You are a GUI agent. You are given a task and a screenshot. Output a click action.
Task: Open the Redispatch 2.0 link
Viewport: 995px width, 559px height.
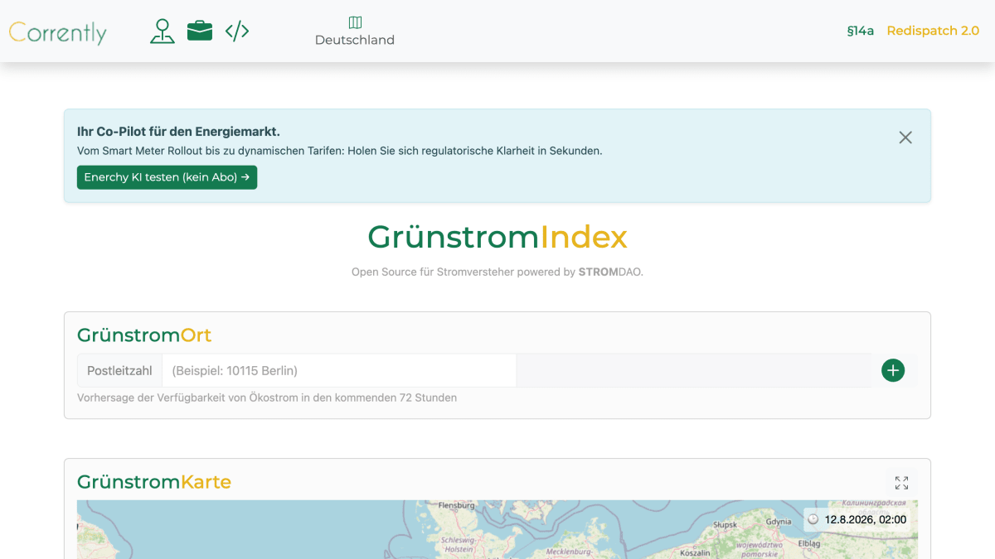(x=933, y=31)
